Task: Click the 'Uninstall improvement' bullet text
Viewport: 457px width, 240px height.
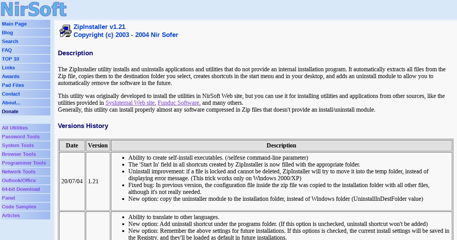Action: (x=278, y=175)
